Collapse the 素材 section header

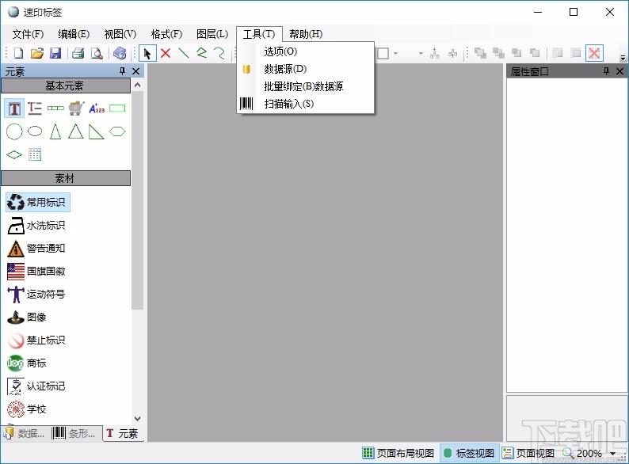point(66,178)
